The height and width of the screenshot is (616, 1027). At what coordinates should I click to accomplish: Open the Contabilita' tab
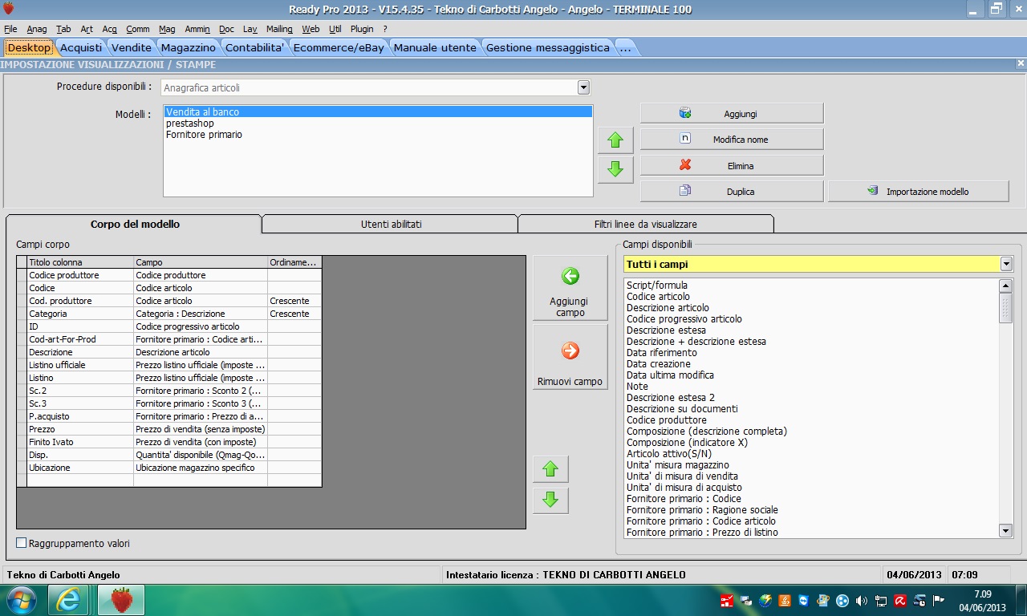(254, 47)
